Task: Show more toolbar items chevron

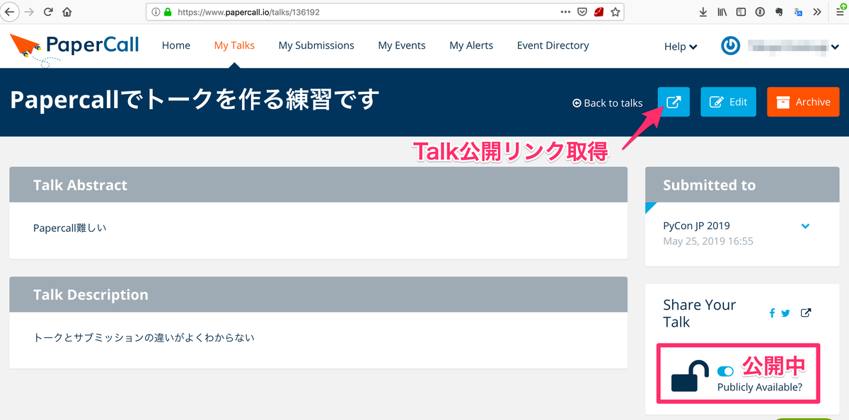Action: [817, 12]
